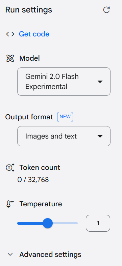122x266 pixels.
Task: Click the Output format label
Action: [29, 117]
